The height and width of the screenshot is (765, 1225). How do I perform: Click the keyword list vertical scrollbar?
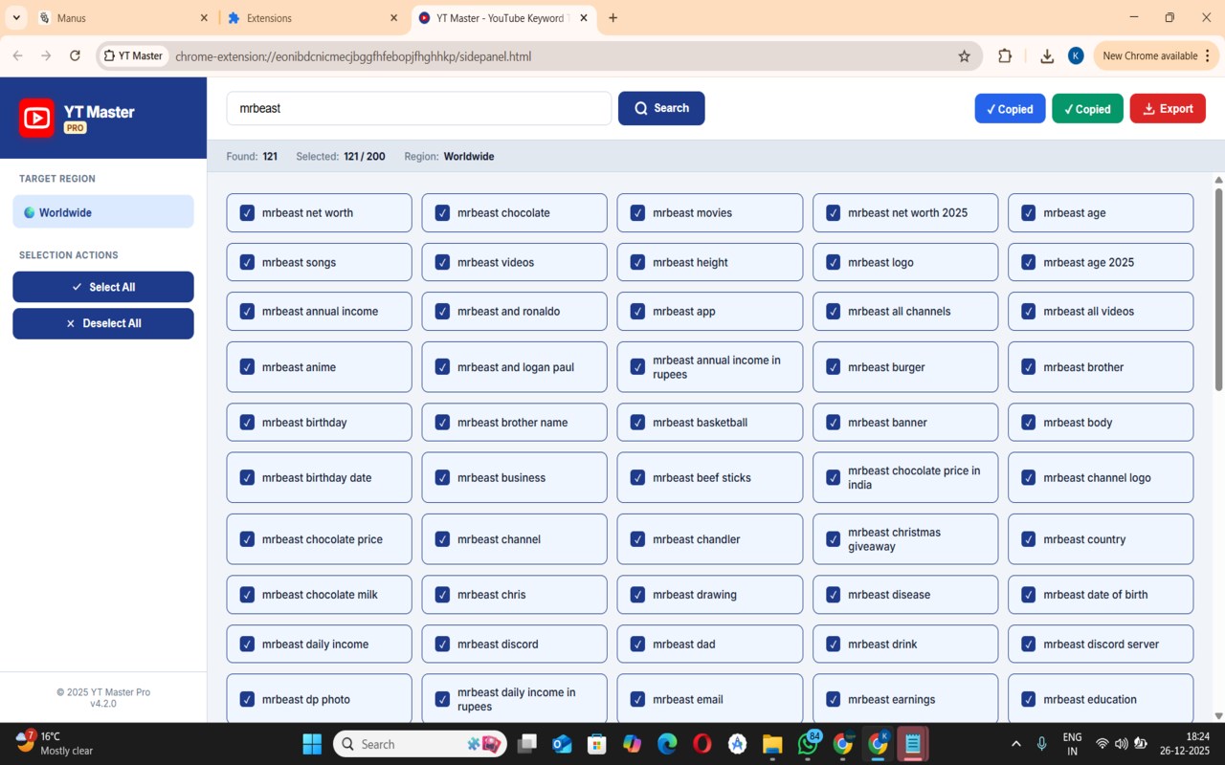[1218, 289]
